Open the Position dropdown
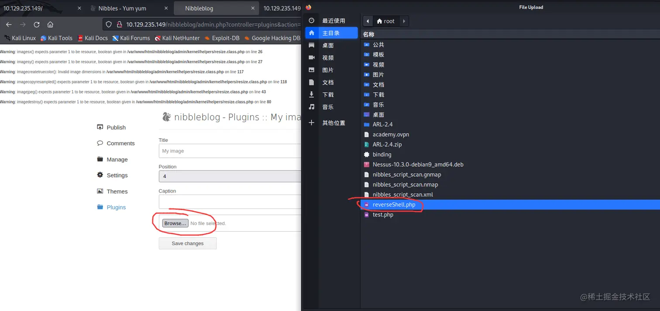Image resolution: width=660 pixels, height=311 pixels. tap(230, 176)
